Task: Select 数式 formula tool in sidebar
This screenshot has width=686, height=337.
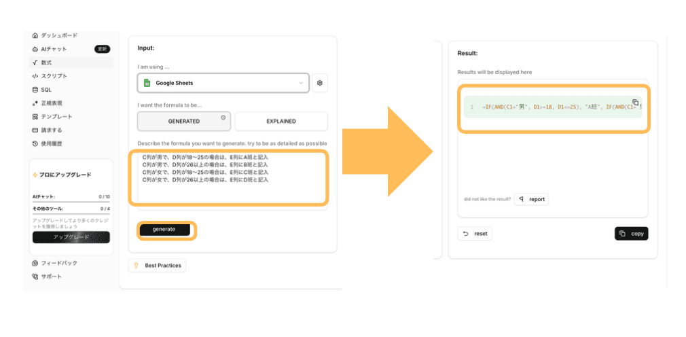Action: point(46,63)
